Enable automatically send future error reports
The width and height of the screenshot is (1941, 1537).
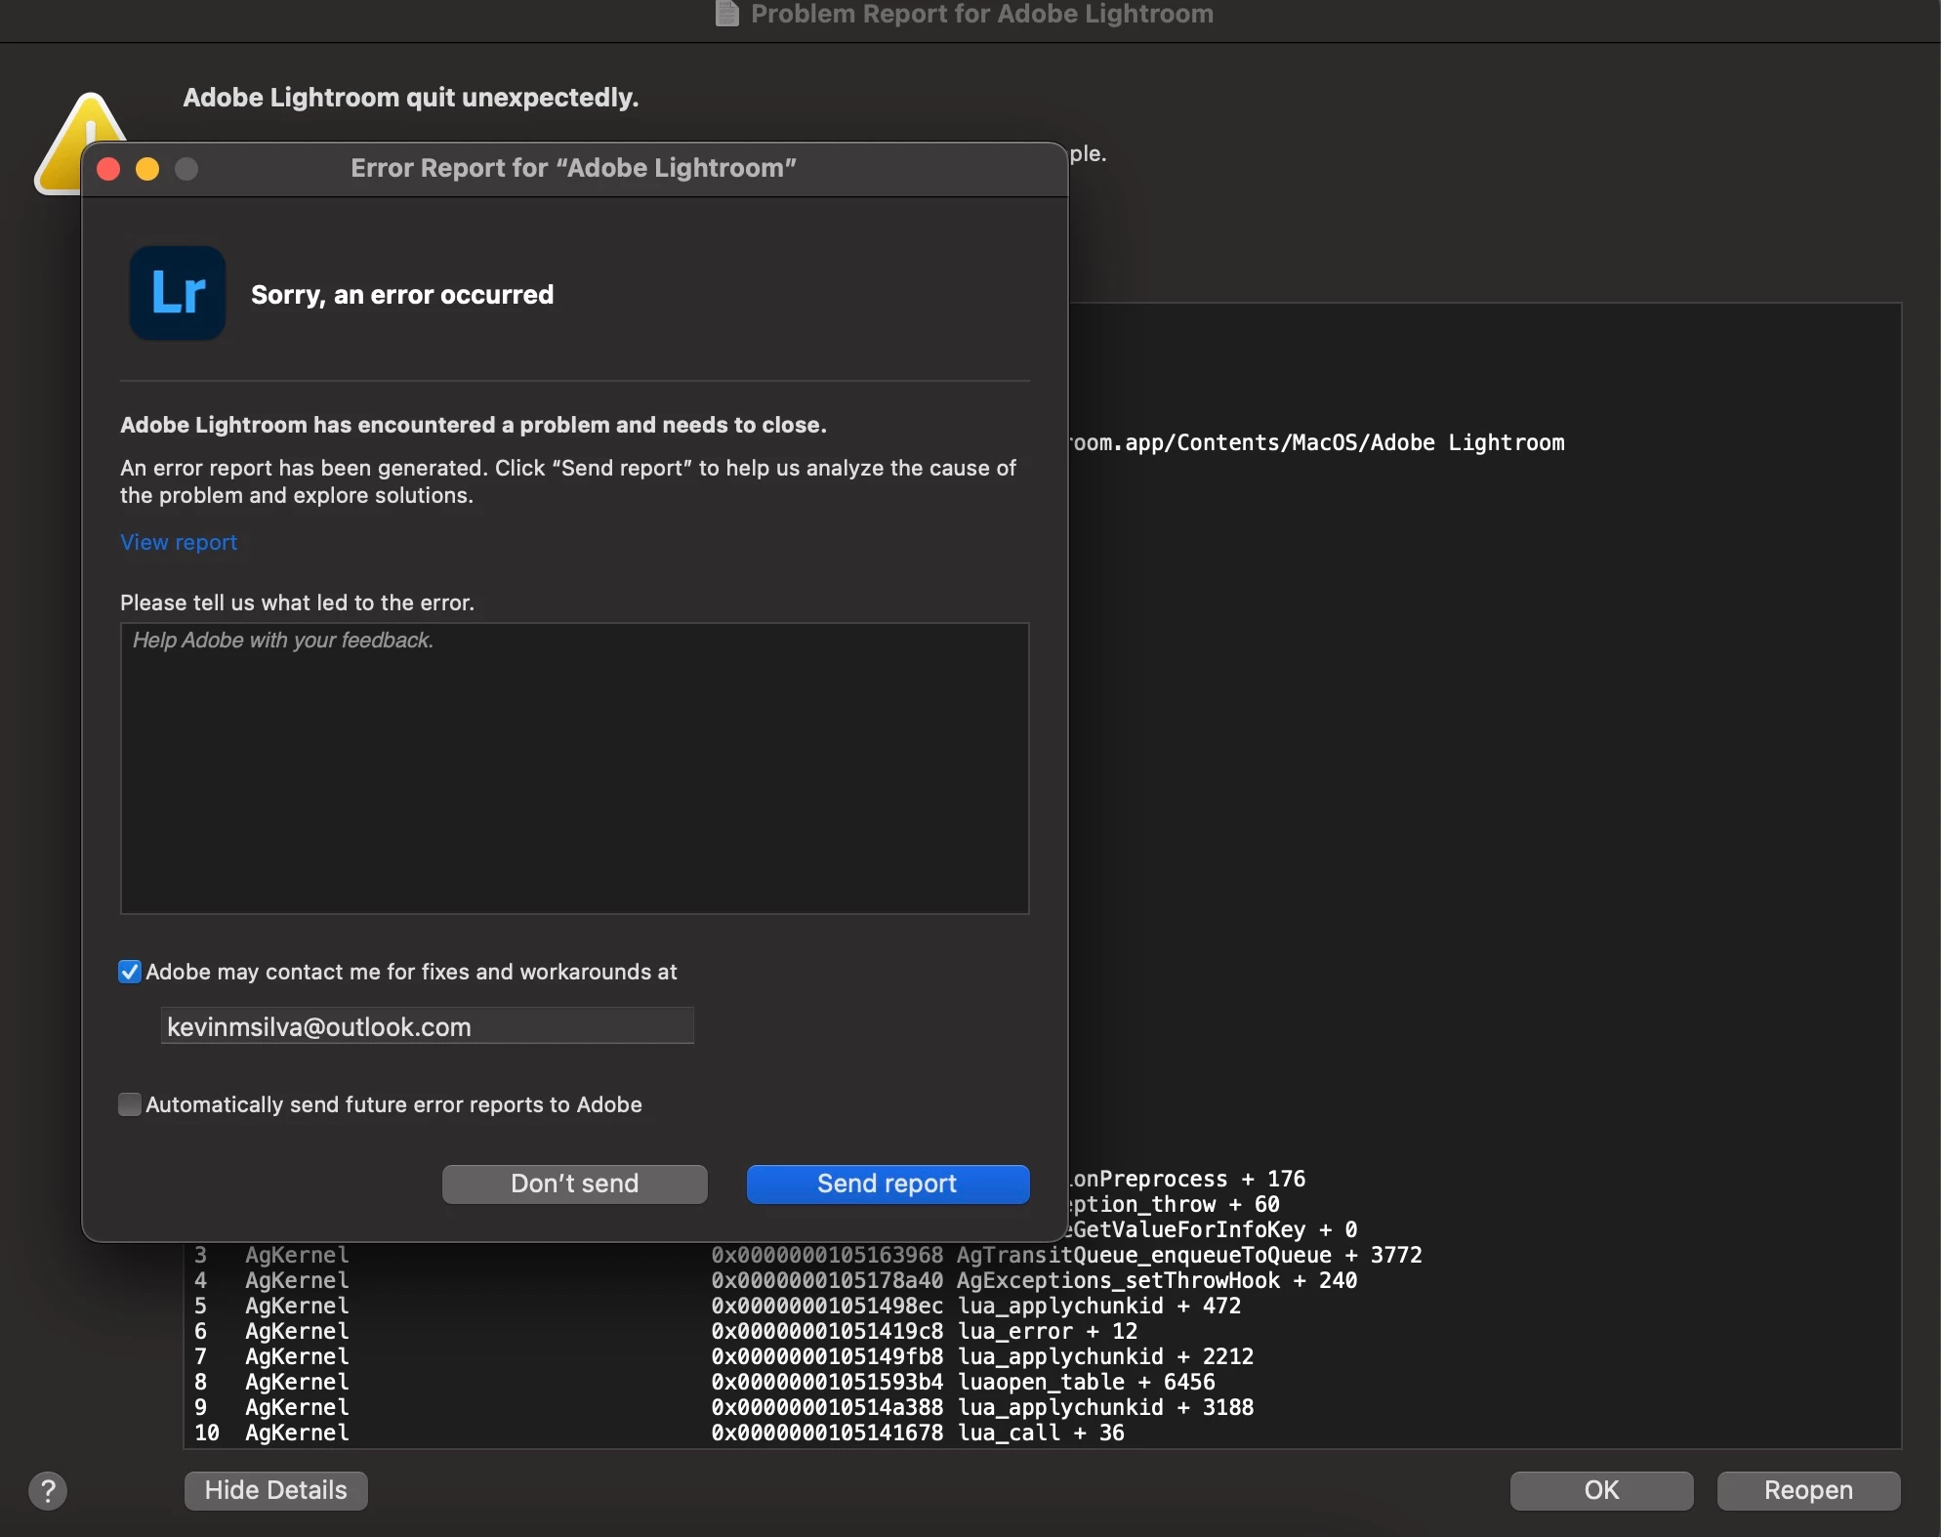pos(130,1104)
